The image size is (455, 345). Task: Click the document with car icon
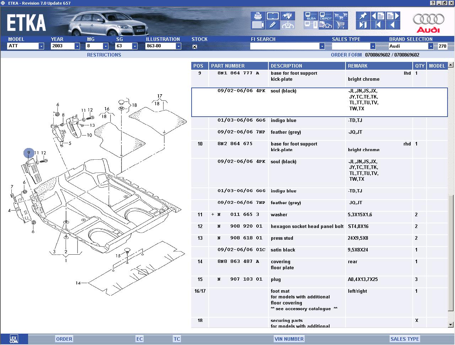(x=326, y=25)
